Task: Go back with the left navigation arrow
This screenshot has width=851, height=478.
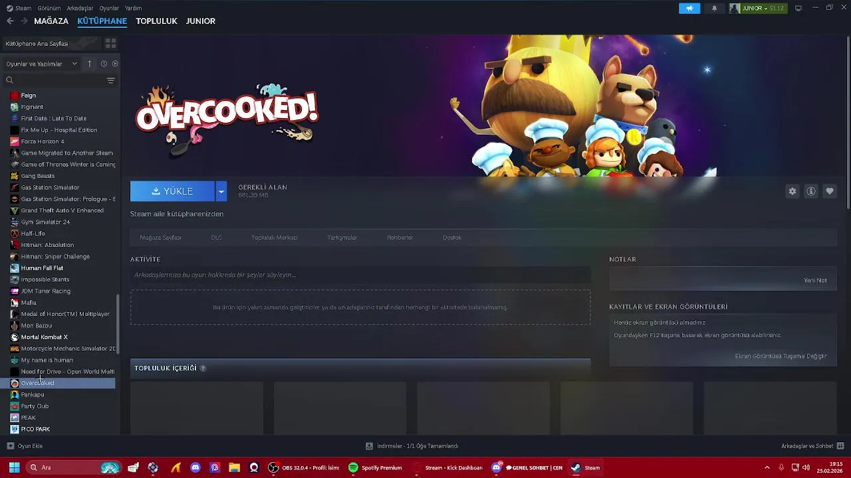Action: 10,21
